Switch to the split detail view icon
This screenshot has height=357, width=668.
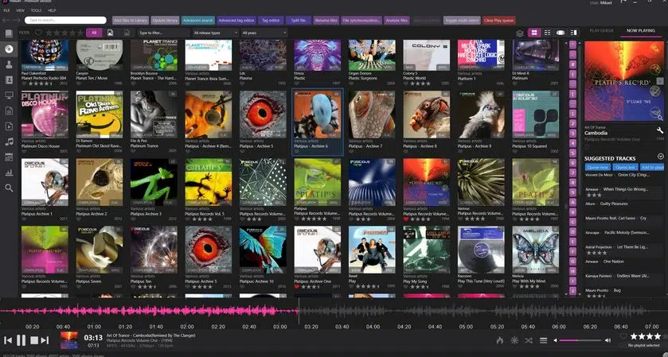tap(573, 33)
